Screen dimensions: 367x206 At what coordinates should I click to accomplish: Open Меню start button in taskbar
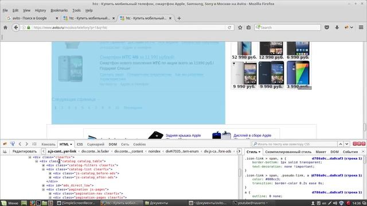coord(10,203)
